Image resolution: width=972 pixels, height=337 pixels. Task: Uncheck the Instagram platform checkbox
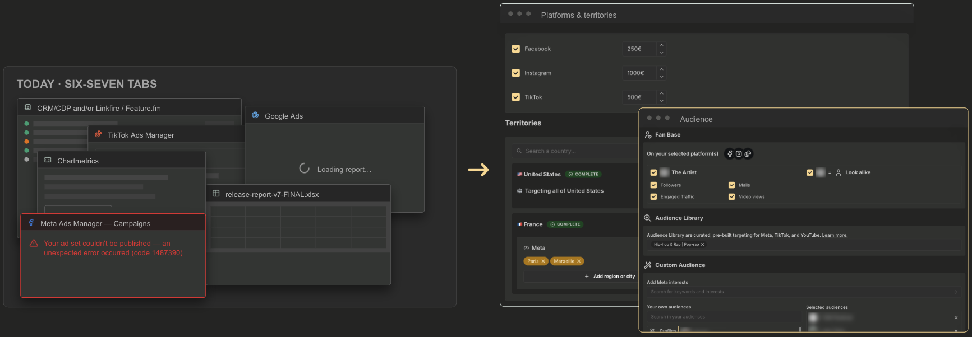[x=516, y=73]
